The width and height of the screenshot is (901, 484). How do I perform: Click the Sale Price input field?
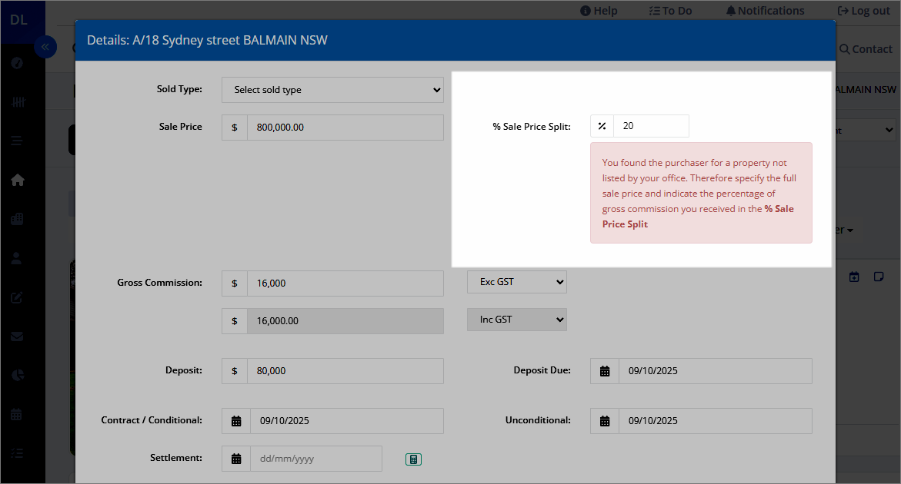click(345, 128)
